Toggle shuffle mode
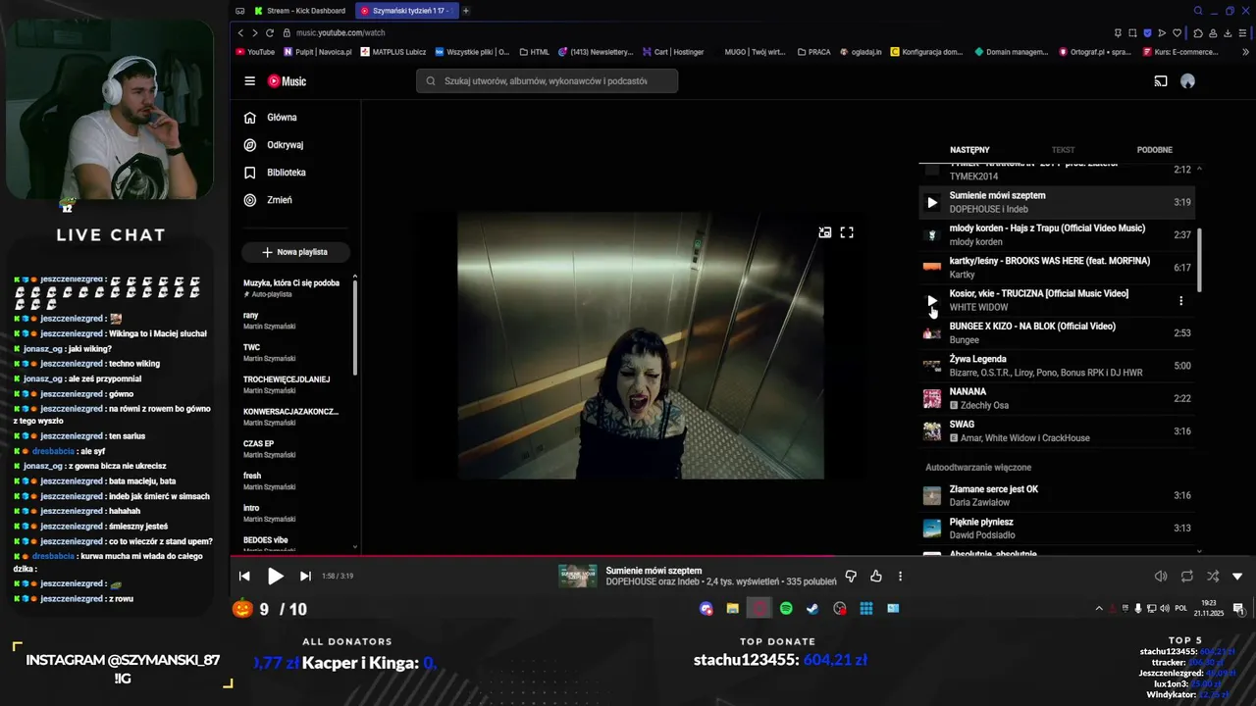This screenshot has width=1256, height=706. click(1213, 577)
